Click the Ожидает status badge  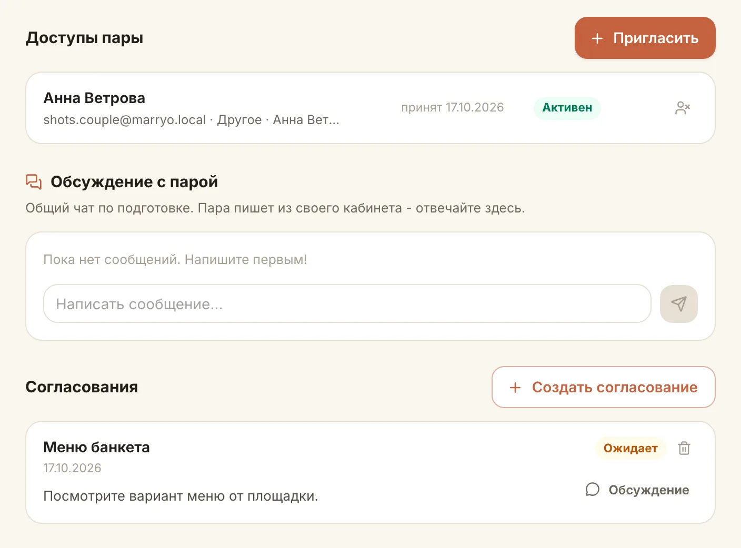coord(630,448)
